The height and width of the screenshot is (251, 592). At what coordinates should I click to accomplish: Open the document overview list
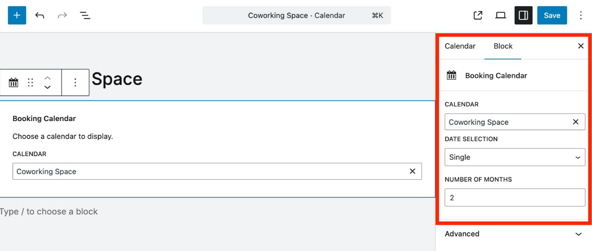point(85,15)
